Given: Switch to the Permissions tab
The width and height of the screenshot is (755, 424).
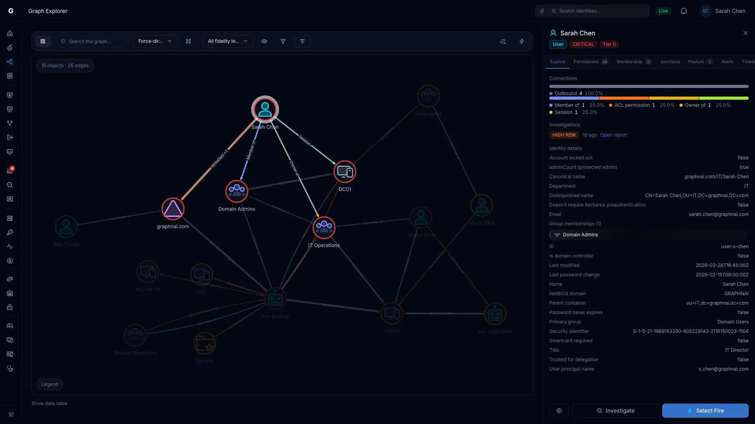Looking at the screenshot, I should (x=591, y=62).
